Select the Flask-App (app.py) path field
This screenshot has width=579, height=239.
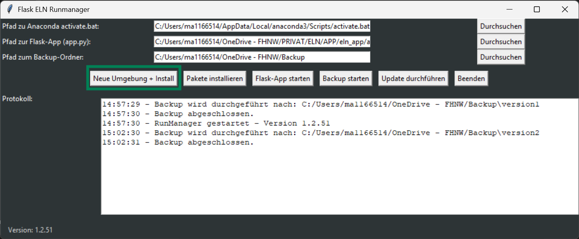[262, 42]
